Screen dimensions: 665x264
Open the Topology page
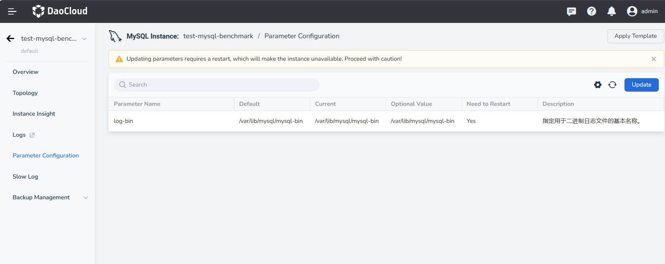point(25,93)
